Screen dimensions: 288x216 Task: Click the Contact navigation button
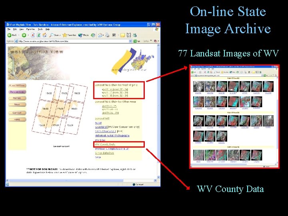17,113
